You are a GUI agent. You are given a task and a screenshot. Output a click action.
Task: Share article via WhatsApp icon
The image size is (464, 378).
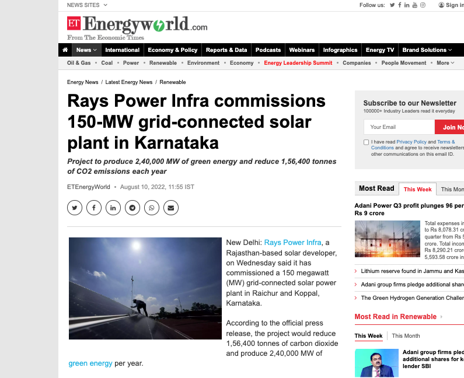click(152, 207)
